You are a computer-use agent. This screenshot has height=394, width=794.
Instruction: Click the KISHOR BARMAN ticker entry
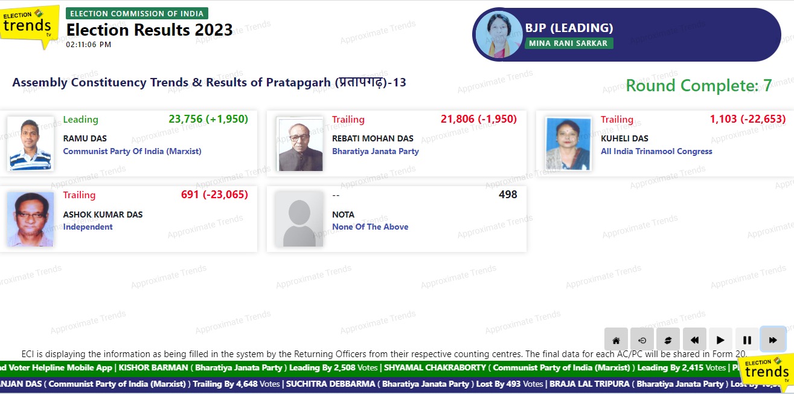tap(249, 367)
